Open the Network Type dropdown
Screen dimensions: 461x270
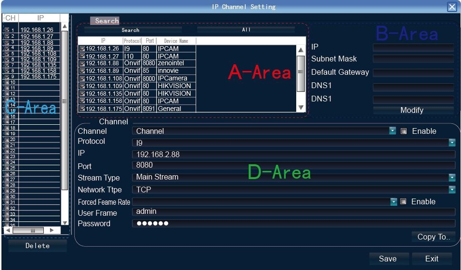coord(451,190)
